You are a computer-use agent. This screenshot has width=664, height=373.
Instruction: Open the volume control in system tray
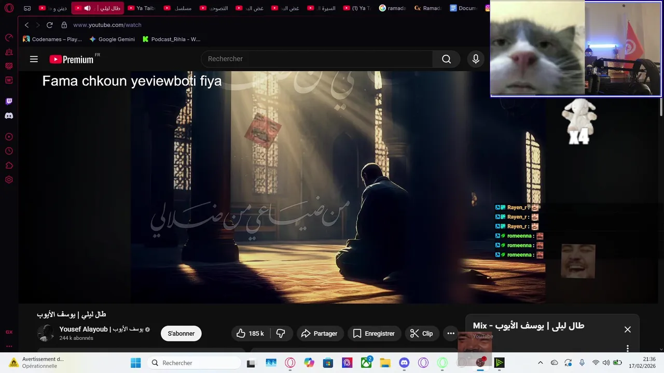[606, 363]
